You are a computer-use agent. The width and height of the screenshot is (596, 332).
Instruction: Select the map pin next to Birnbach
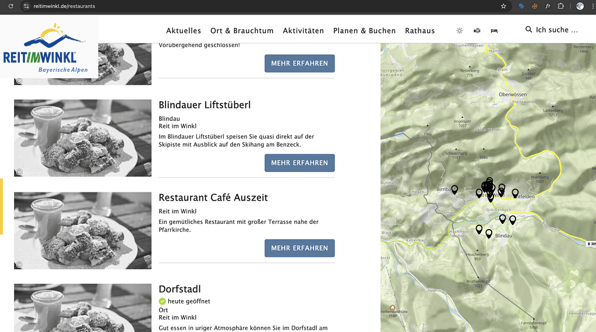(454, 189)
